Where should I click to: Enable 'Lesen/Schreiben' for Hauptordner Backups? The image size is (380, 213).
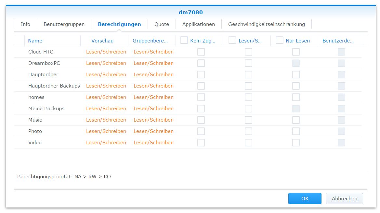click(x=248, y=86)
